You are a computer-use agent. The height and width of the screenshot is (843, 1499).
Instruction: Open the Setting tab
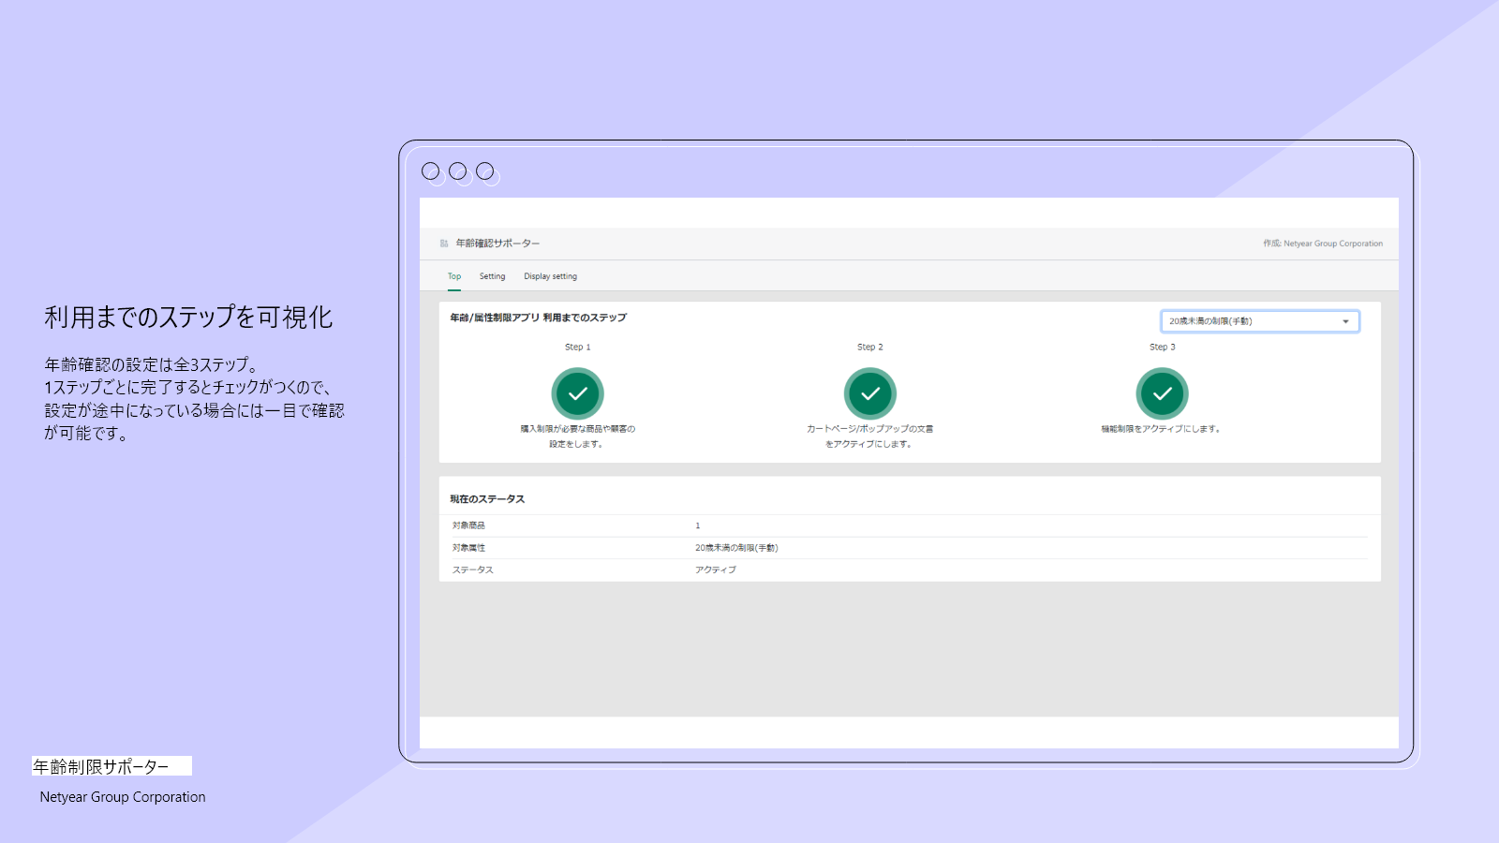click(493, 276)
